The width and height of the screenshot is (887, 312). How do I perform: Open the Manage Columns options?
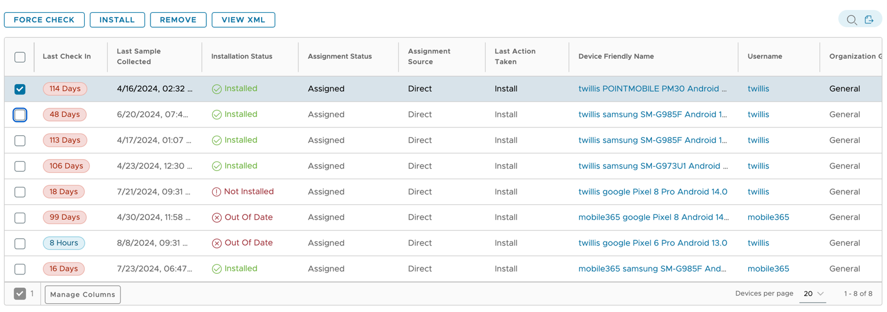tap(82, 294)
